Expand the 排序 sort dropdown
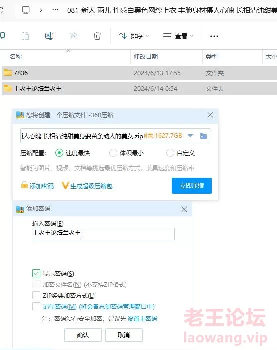Viewport: 277px width, 350px height. tap(134, 36)
